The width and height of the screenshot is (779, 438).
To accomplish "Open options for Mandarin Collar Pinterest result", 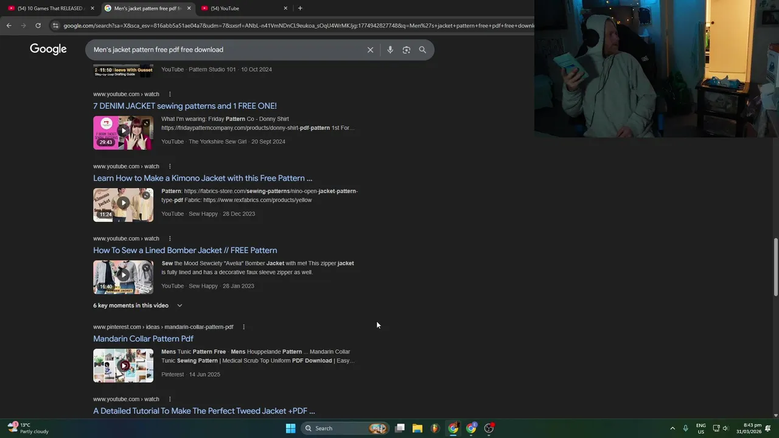I will 243,327.
